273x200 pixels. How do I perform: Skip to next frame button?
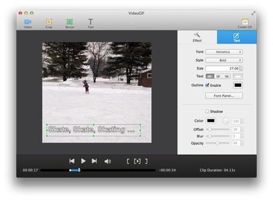tap(94, 161)
